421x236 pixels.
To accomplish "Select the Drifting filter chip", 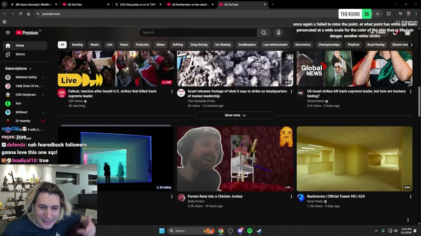I will (x=178, y=45).
